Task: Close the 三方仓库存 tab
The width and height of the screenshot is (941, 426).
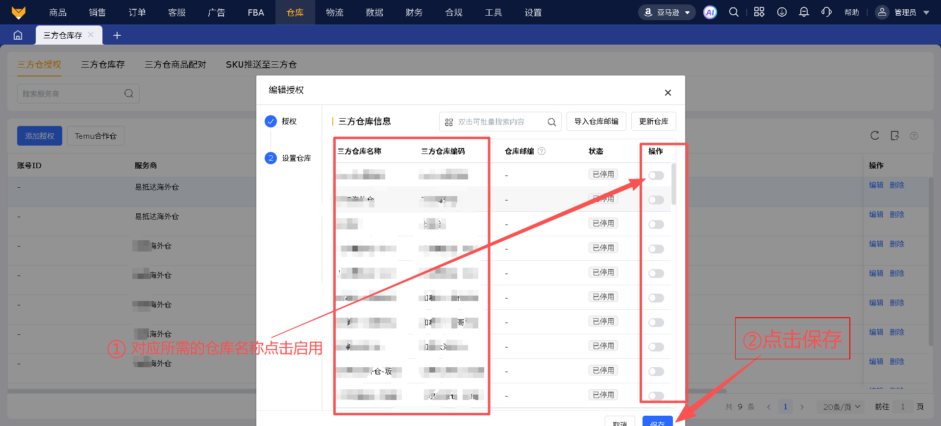Action: (91, 35)
